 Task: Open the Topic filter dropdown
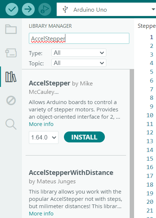coord(79,63)
